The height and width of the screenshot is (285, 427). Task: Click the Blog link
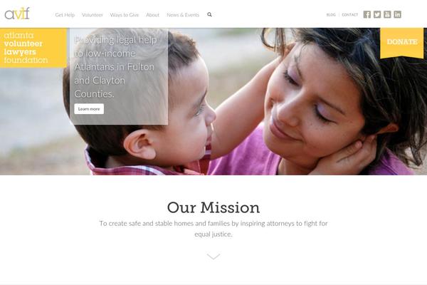pos(331,15)
